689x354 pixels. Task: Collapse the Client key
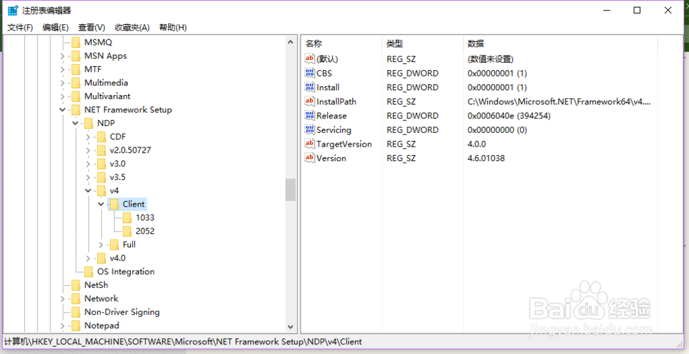(x=101, y=205)
